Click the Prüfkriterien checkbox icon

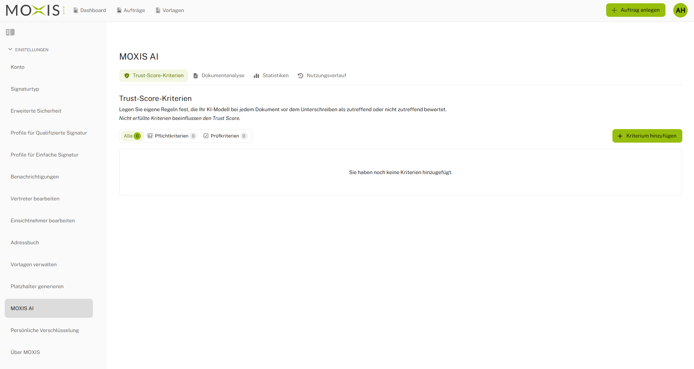tap(206, 136)
